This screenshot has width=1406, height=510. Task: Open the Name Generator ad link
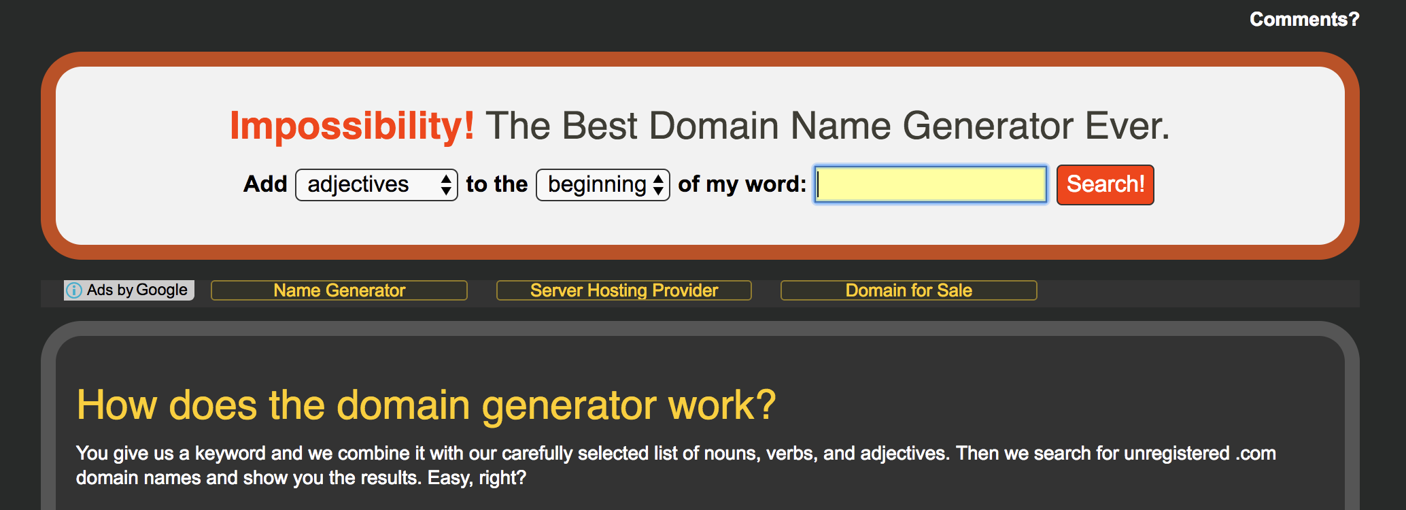tap(339, 290)
